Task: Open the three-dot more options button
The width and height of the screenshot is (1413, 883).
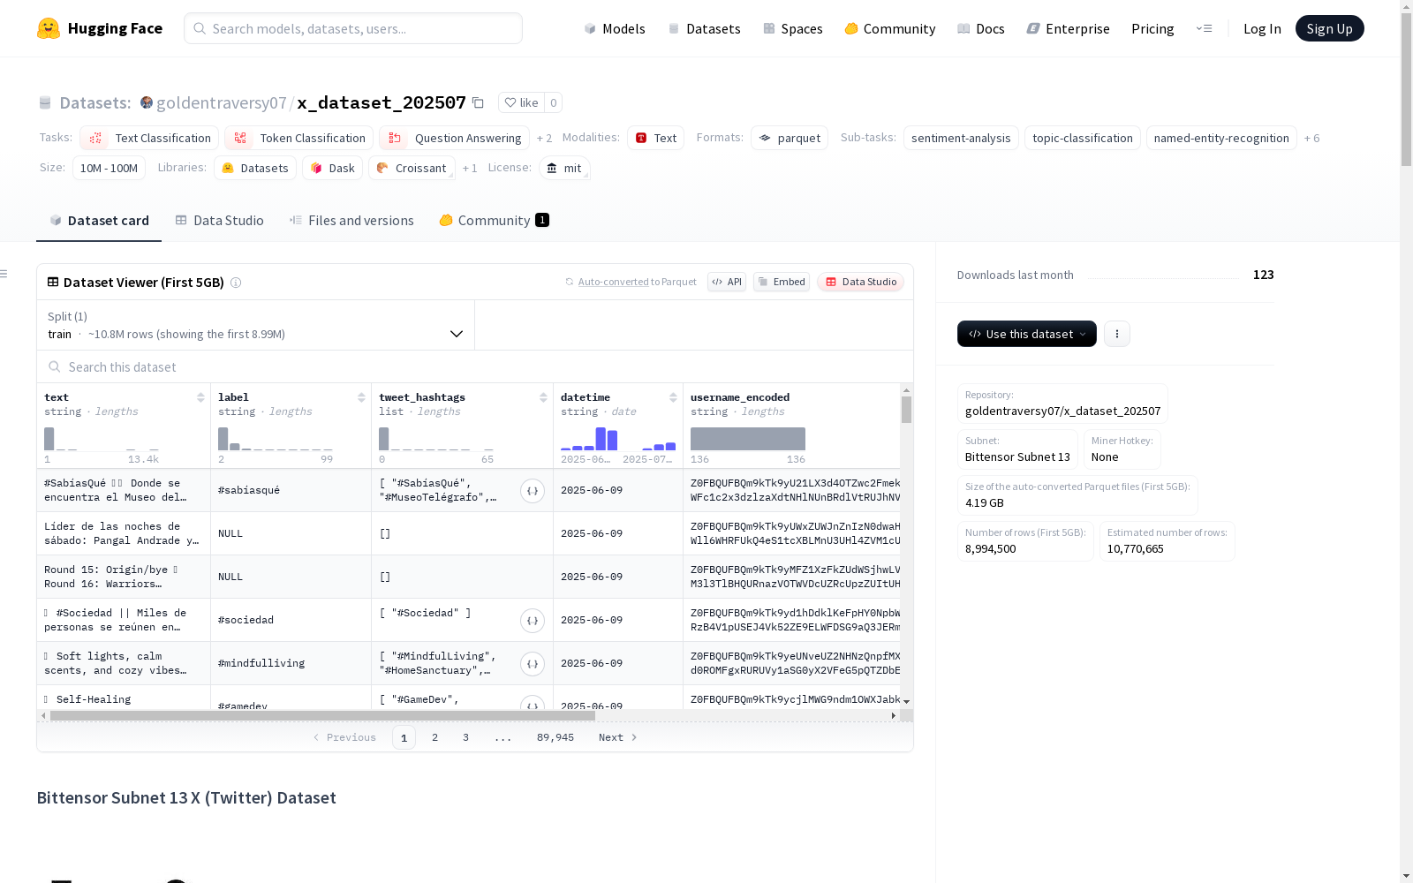Action: click(x=1117, y=334)
